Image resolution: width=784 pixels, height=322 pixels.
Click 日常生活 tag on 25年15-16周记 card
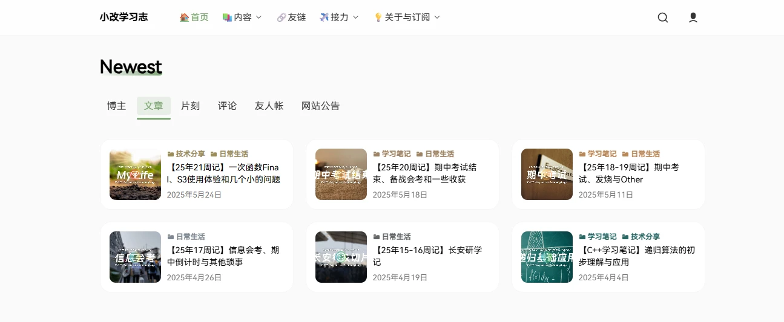click(397, 237)
